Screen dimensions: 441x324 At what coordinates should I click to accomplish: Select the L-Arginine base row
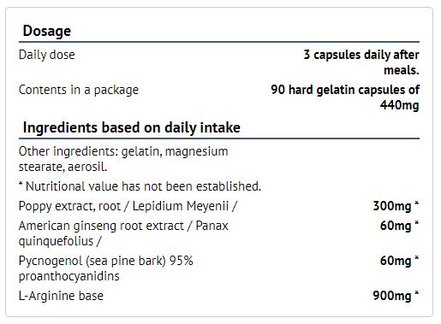pos(219,296)
